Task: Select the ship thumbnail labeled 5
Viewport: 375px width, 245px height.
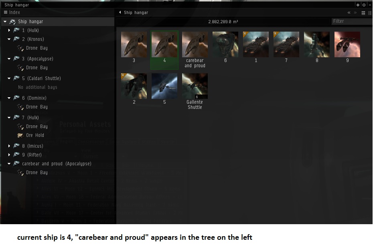Action: pos(164,86)
